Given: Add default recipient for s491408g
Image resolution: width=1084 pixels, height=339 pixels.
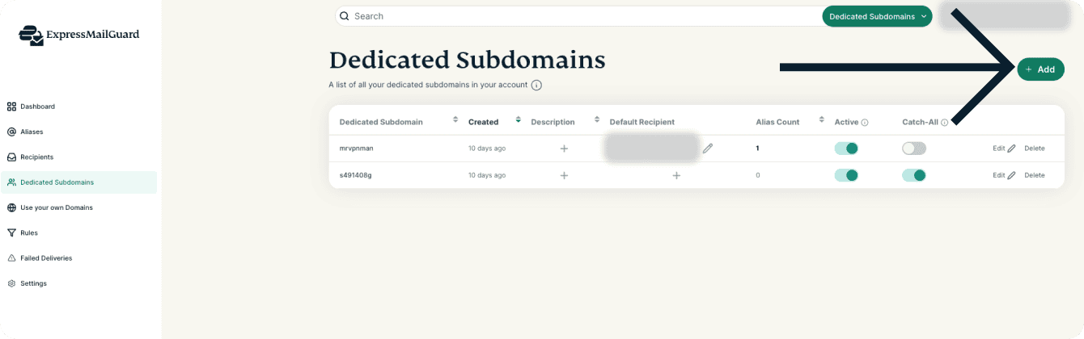Looking at the screenshot, I should point(676,175).
